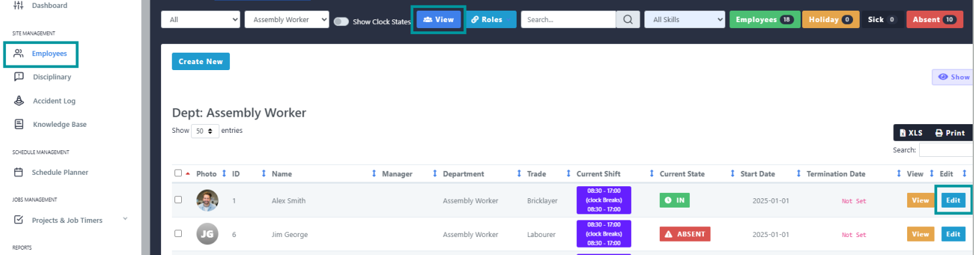The width and height of the screenshot is (974, 255).
Task: Export the table with XLS button
Action: pyautogui.click(x=910, y=133)
